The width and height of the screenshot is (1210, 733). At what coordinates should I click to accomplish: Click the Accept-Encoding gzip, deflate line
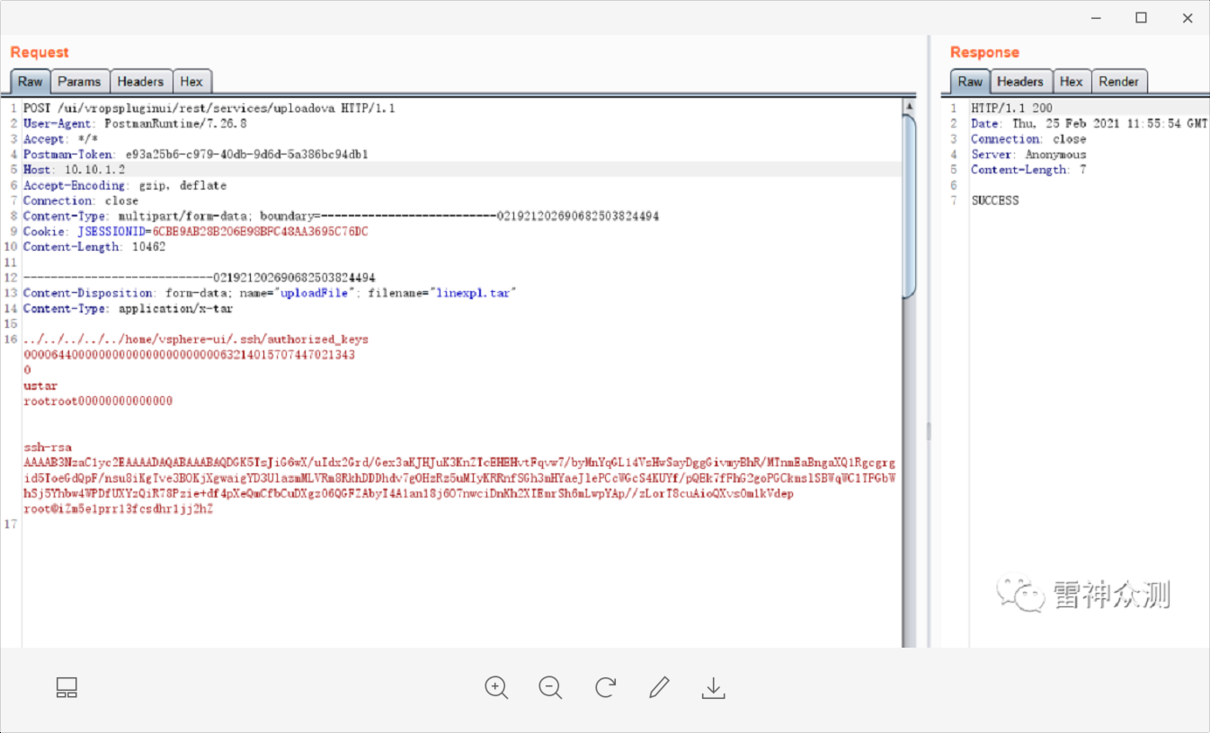tap(125, 185)
